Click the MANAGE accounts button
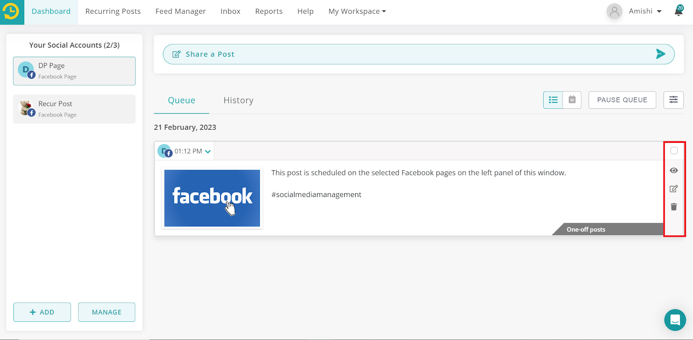The width and height of the screenshot is (693, 340). [x=107, y=312]
